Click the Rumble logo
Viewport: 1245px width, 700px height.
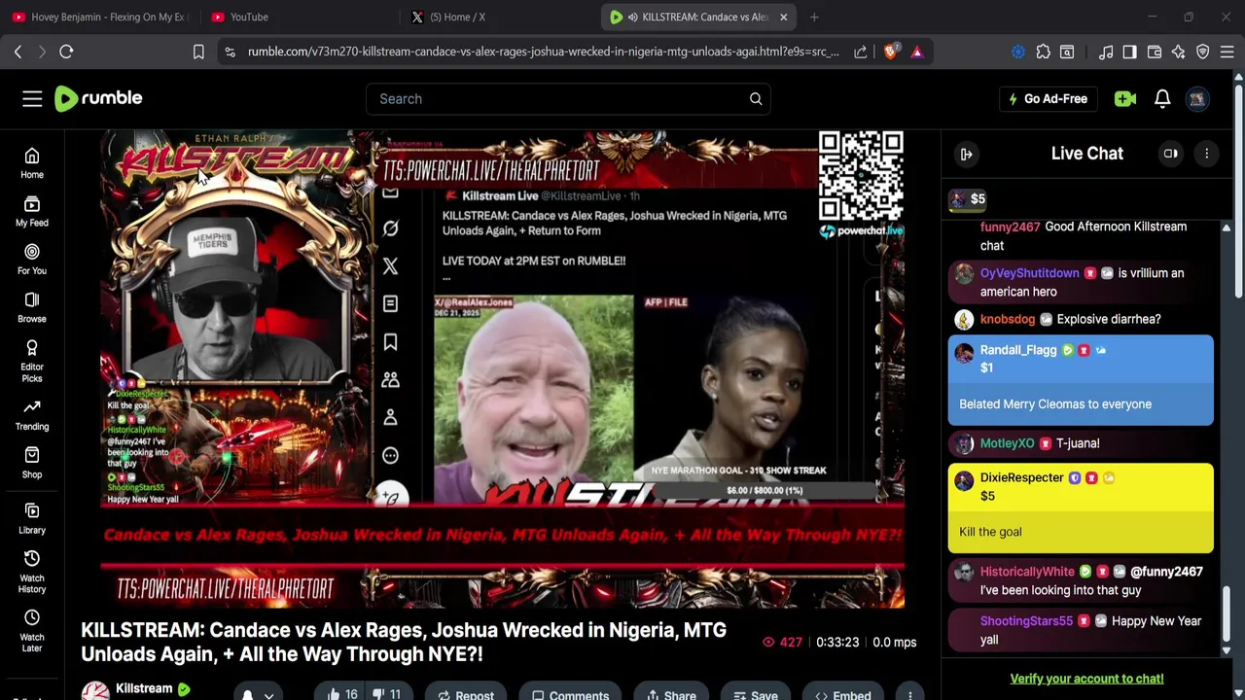pos(98,98)
